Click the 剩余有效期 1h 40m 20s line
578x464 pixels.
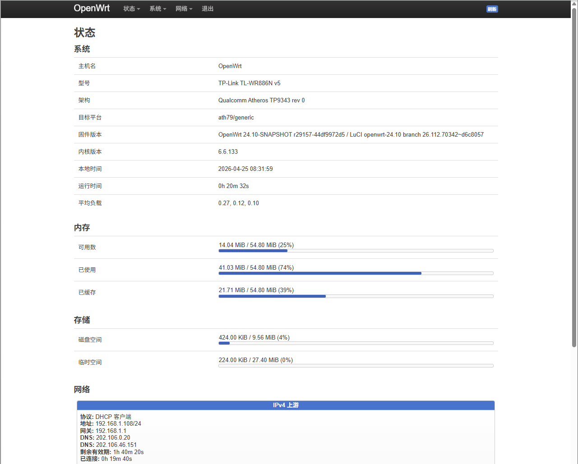tap(112, 452)
